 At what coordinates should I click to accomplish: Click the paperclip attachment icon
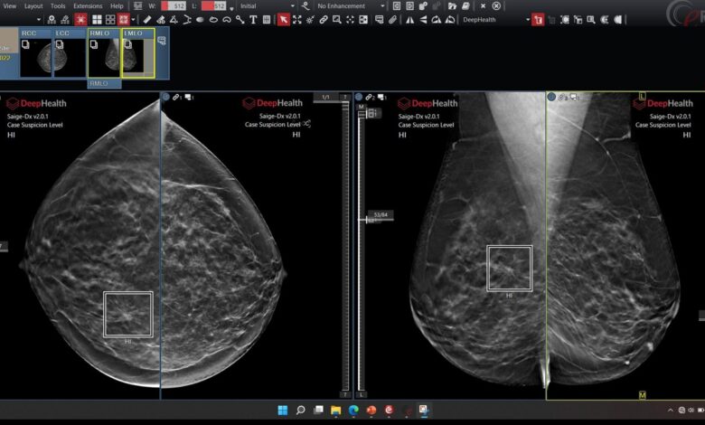(392, 19)
